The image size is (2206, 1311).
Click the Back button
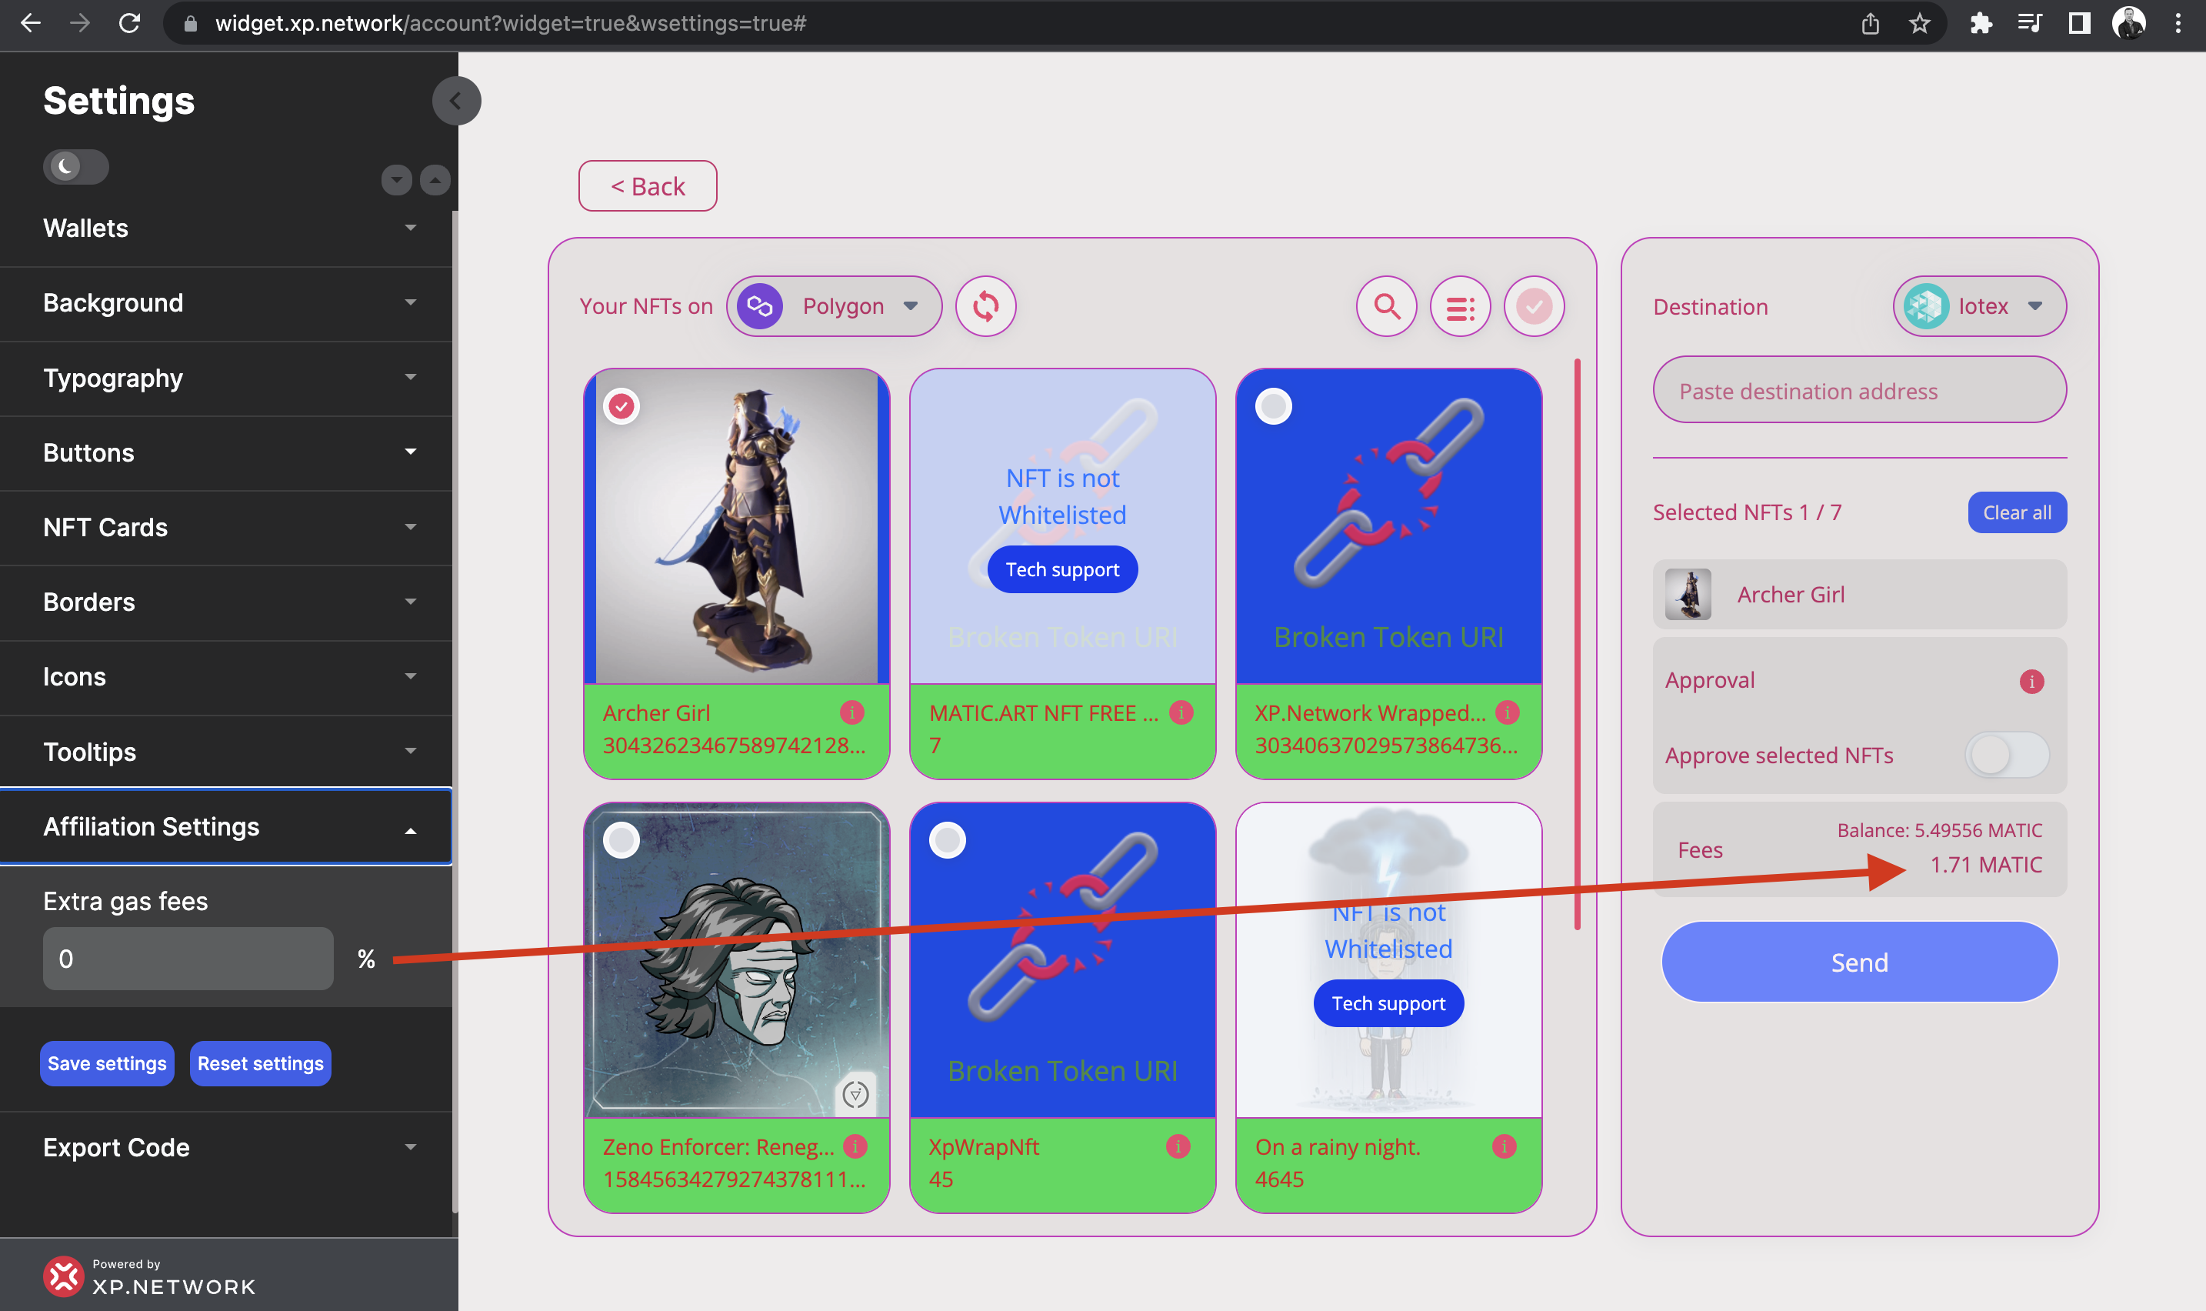coord(648,186)
